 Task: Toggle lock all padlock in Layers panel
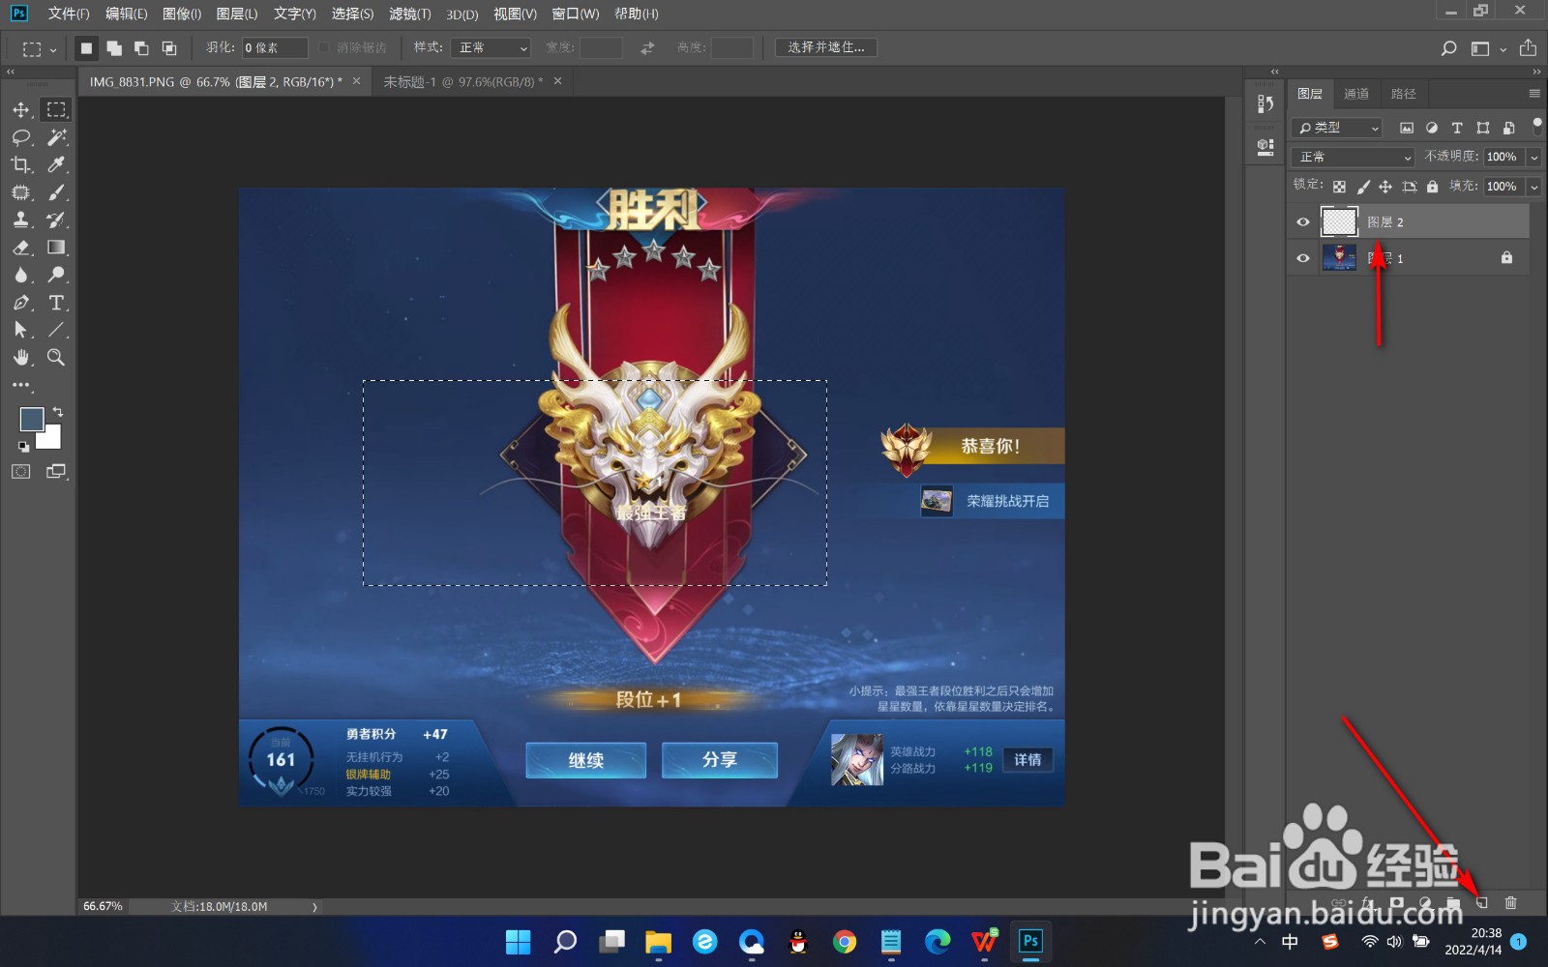1432,187
